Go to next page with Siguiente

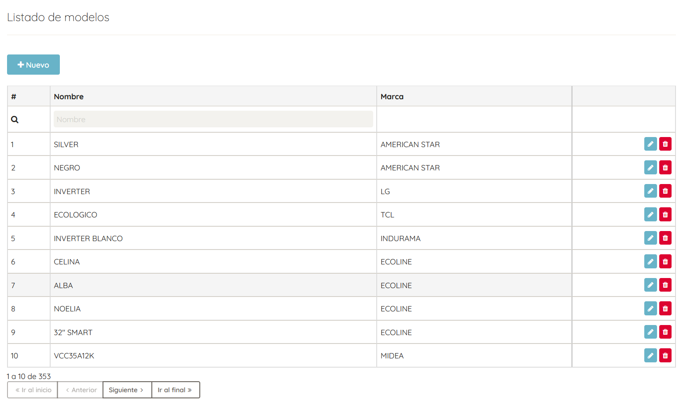click(127, 390)
